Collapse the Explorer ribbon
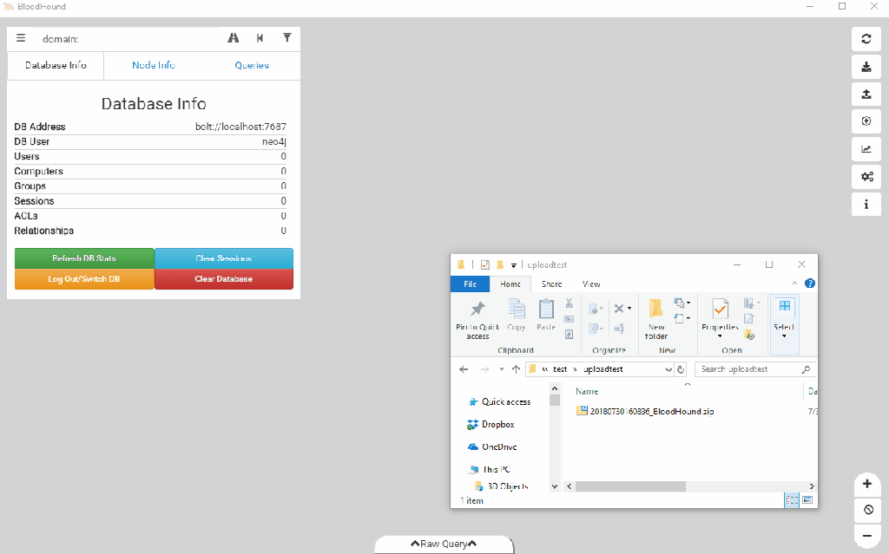This screenshot has width=889, height=554. click(x=794, y=284)
